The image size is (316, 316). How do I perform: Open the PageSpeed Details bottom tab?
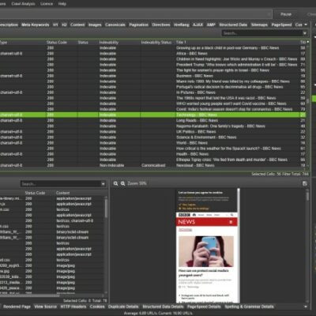[x=204, y=307]
